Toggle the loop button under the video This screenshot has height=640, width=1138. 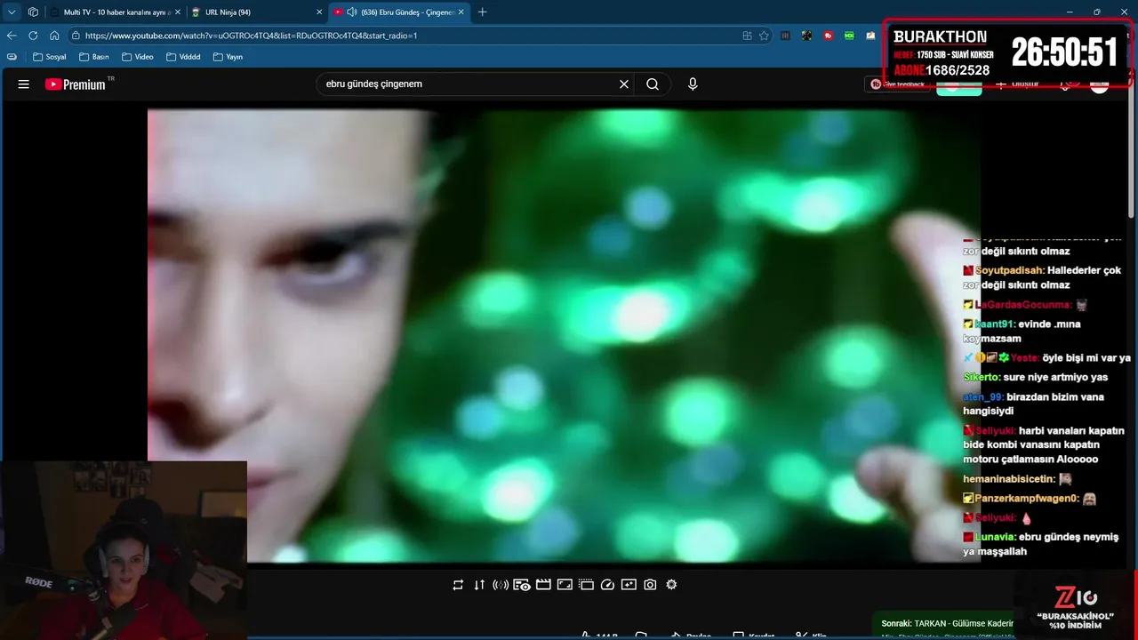click(458, 585)
